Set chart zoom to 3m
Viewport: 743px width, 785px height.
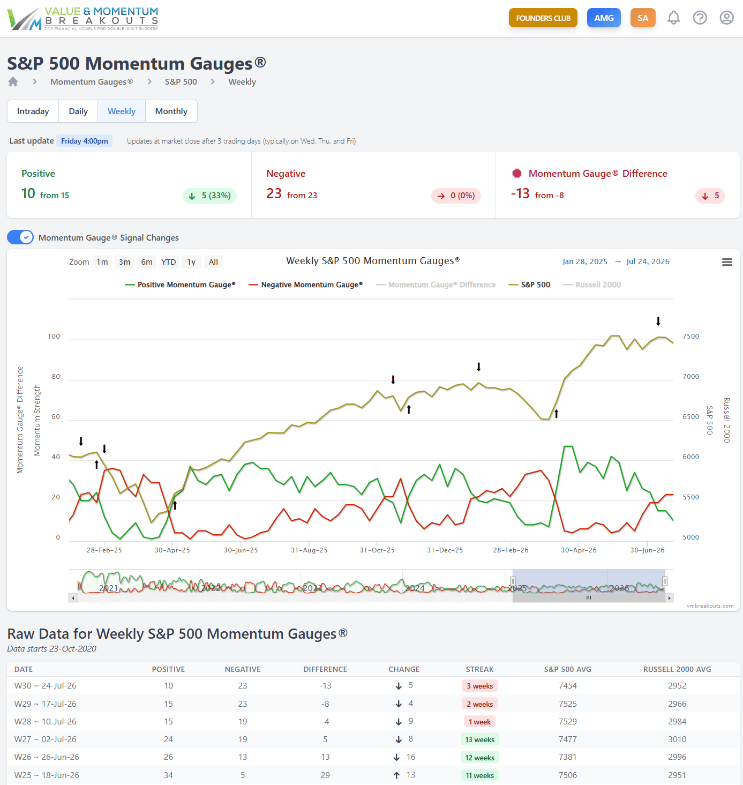point(125,262)
